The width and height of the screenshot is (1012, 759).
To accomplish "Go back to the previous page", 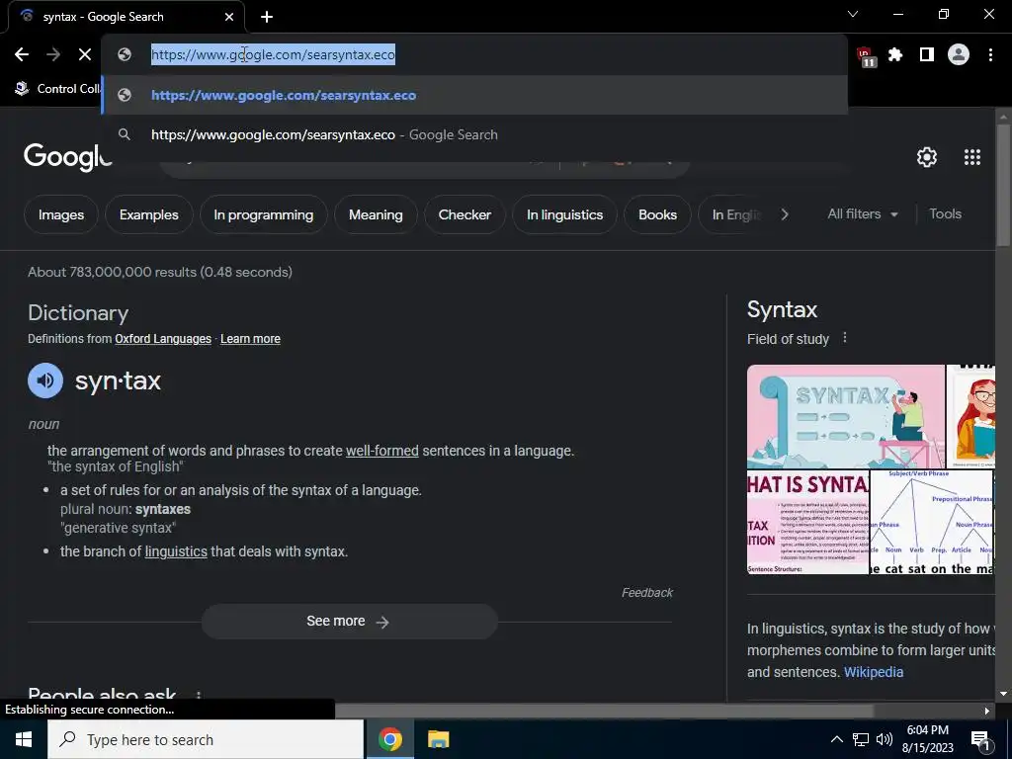I will click(x=22, y=55).
